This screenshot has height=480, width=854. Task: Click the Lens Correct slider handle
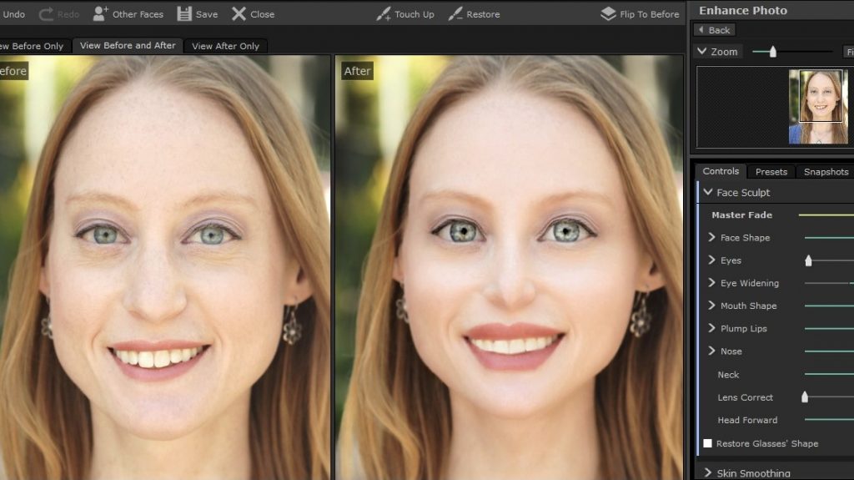coord(805,397)
